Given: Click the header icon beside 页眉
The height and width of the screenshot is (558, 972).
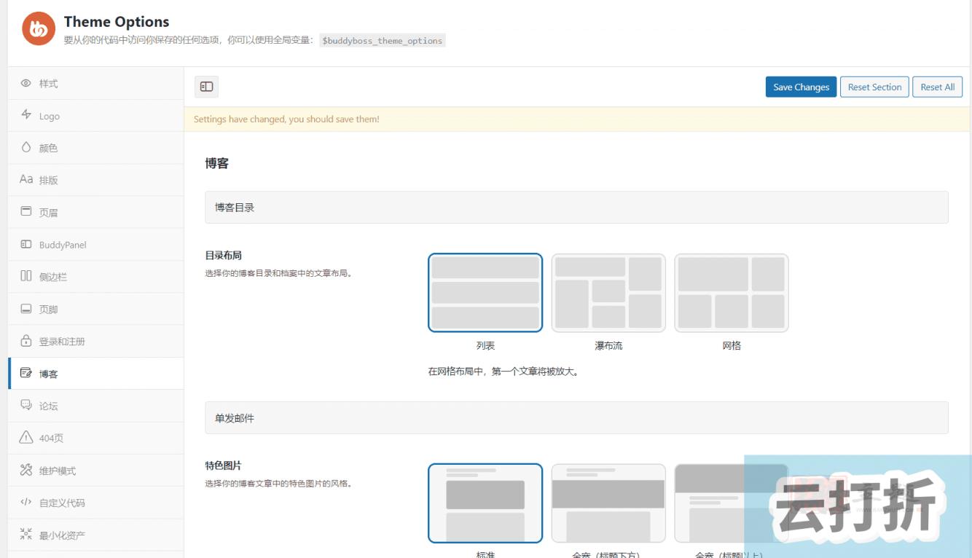Looking at the screenshot, I should (26, 212).
